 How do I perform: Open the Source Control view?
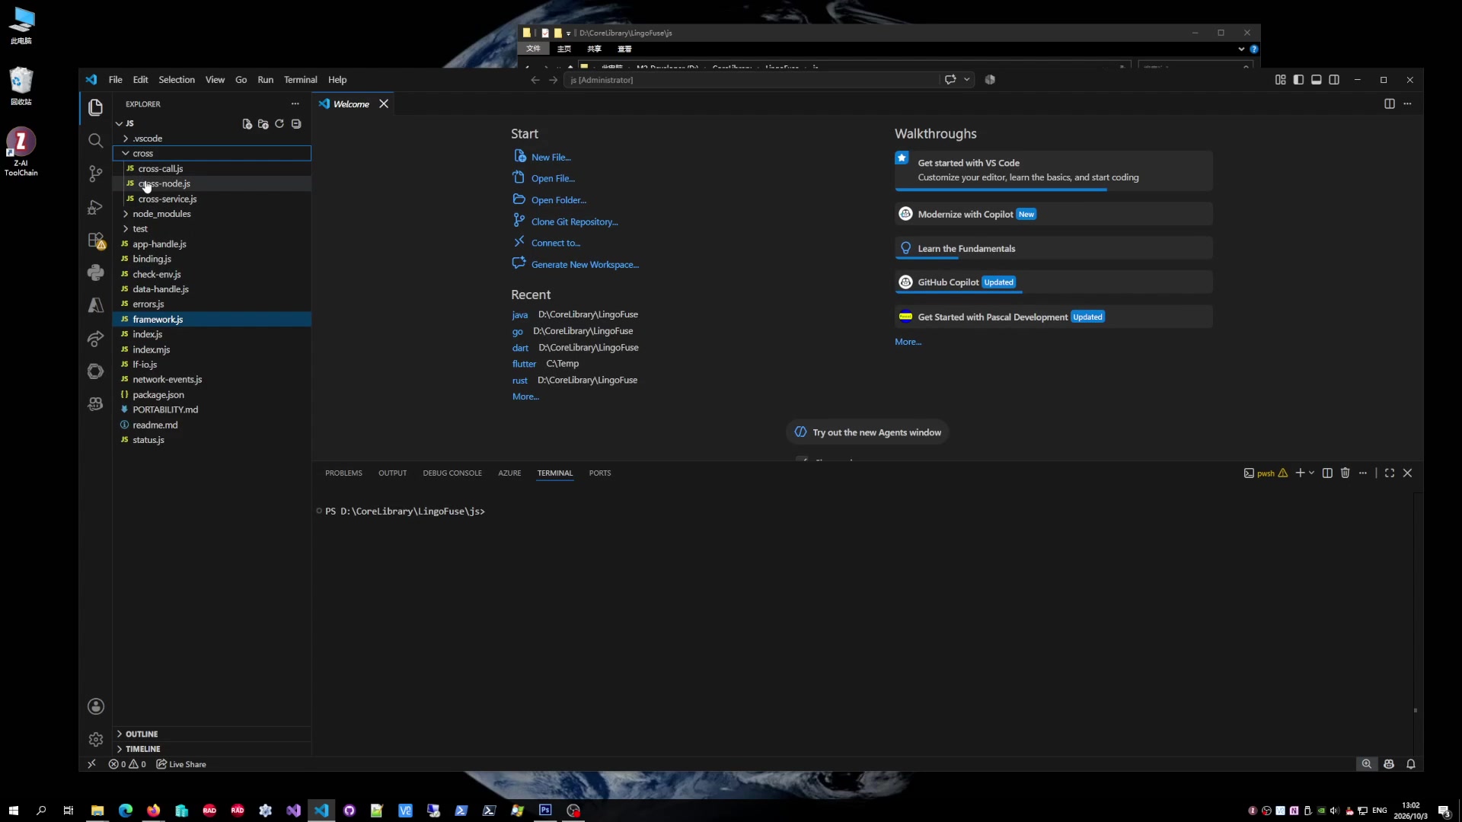coord(95,174)
